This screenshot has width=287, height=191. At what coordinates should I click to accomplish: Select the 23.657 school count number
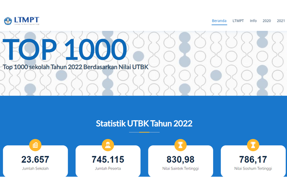click(x=35, y=159)
